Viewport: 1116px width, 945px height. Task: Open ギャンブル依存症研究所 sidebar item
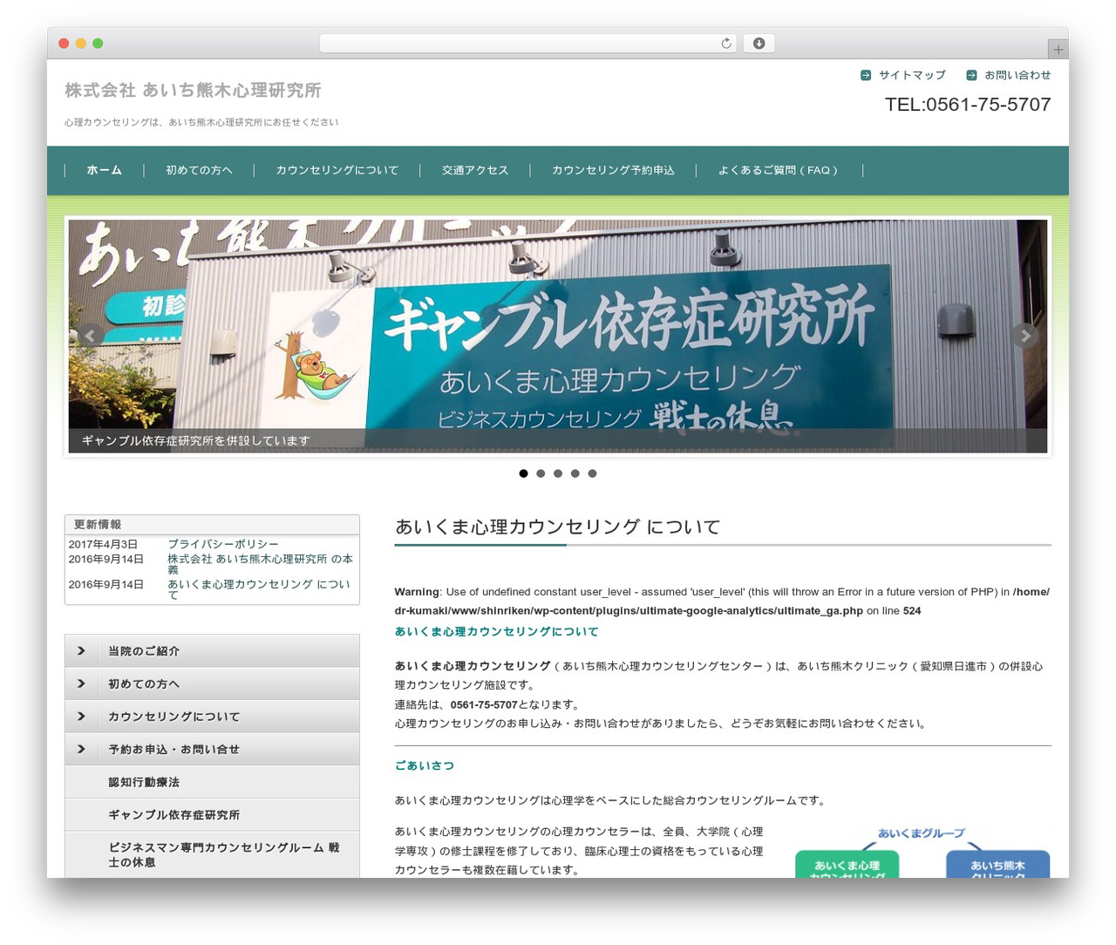click(212, 815)
